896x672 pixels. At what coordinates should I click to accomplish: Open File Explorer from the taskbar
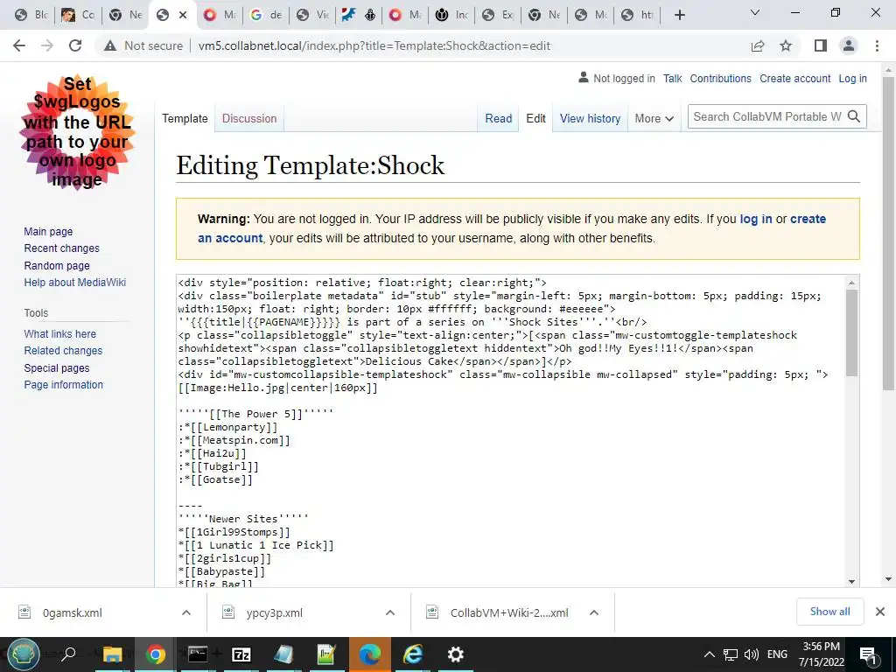(113, 654)
